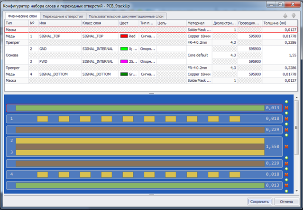Image resolution: width=303 pixels, height=210 pixels.
Task: Click the Copper 18мкм material cell for SIGNAL_BOTTOM
Action: pyautogui.click(x=199, y=74)
